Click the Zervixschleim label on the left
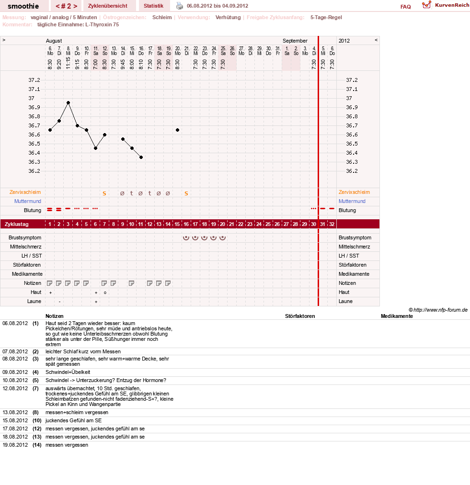Image resolution: width=470 pixels, height=485 pixels. (x=25, y=192)
